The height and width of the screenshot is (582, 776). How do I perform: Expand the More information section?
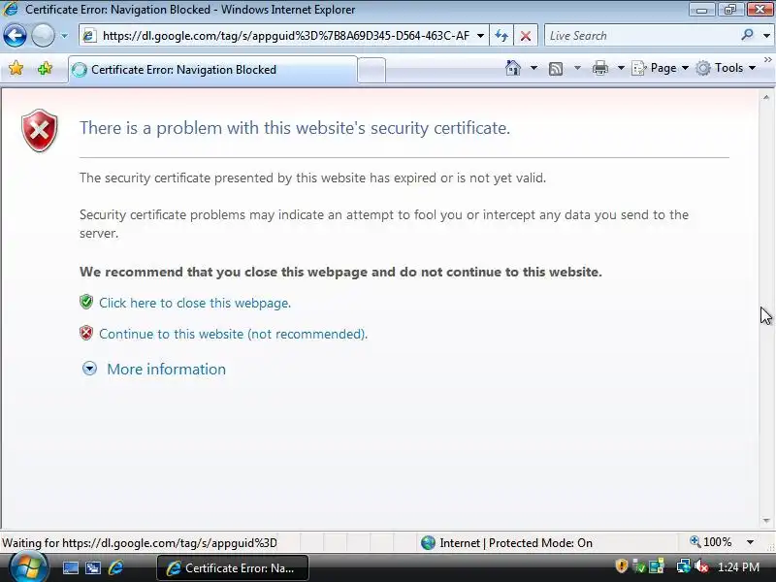pos(89,369)
